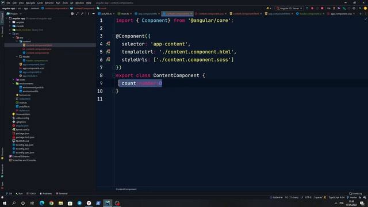Viewport: 368px width, 207px height.
Task: Hide the Project panel with minus icon
Action: [93, 14]
